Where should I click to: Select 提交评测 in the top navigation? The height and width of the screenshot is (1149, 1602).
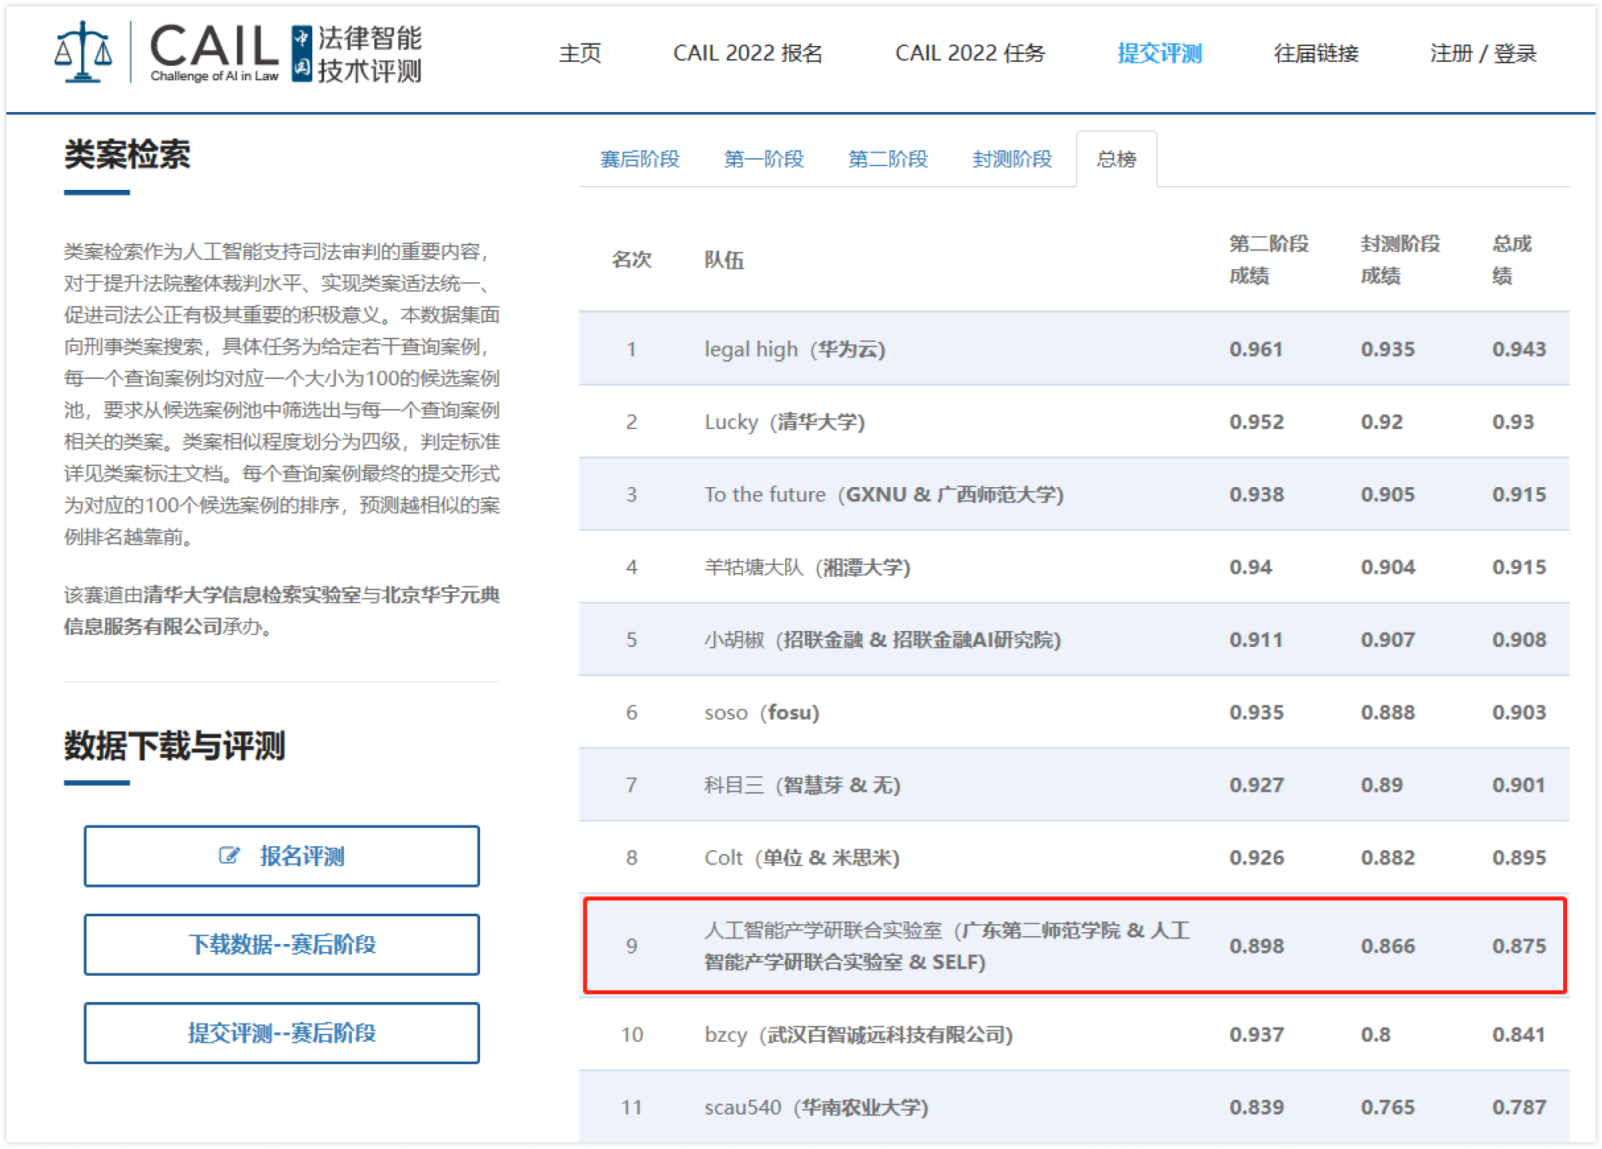(1159, 53)
